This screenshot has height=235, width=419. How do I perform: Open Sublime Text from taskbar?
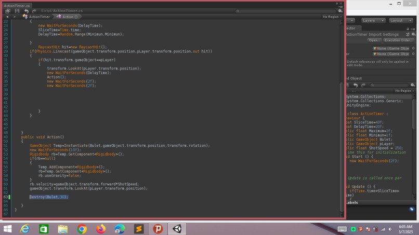[139, 229]
